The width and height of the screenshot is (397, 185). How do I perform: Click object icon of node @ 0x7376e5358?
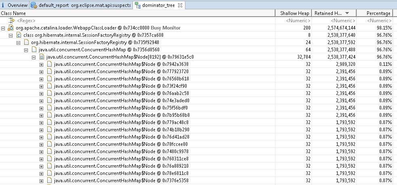tap(49, 181)
